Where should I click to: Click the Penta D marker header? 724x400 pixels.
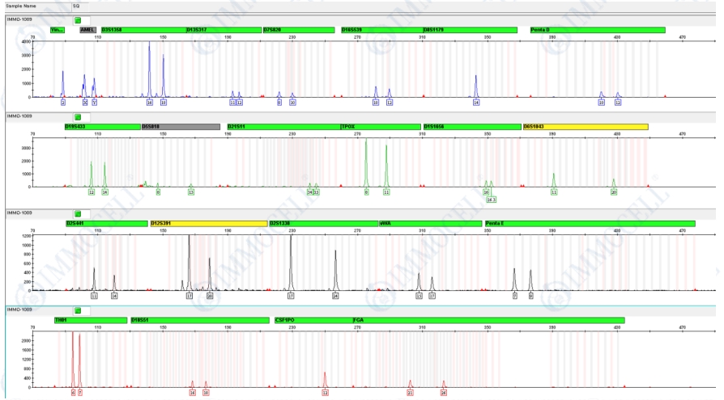[597, 30]
